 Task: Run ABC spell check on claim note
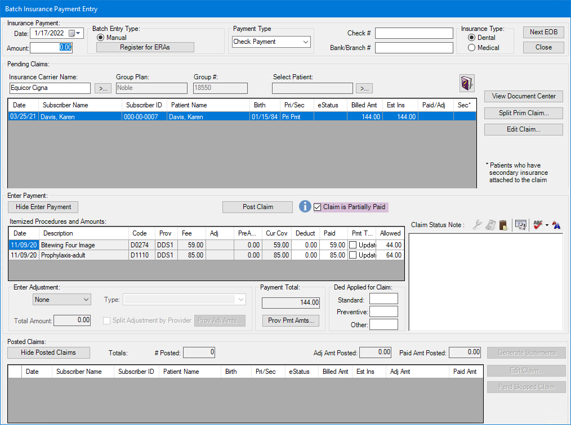click(x=538, y=225)
